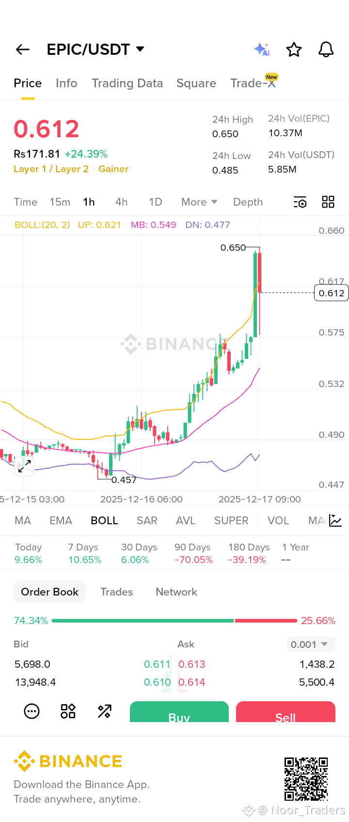Expand the chart to fullscreen with the arrows icon
Viewport: 349px width, 822px height.
[x=24, y=466]
